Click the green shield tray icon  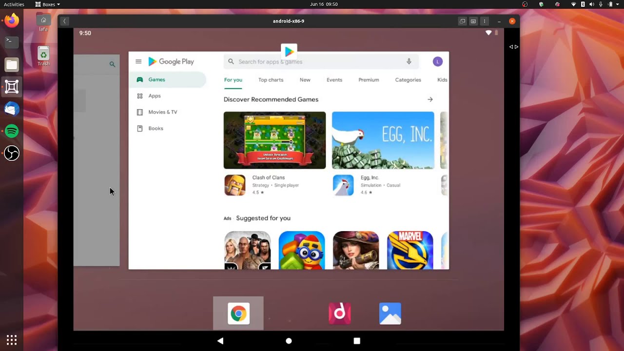click(541, 4)
